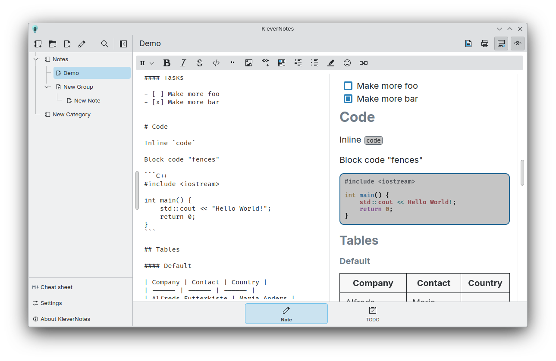
Task: Toggle the preview pane eye icon
Action: [x=518, y=44]
